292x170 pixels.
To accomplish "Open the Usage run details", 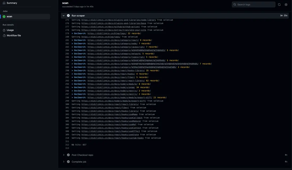I will coord(10,30).
